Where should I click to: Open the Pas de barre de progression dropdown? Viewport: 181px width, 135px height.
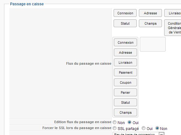coord(139,134)
